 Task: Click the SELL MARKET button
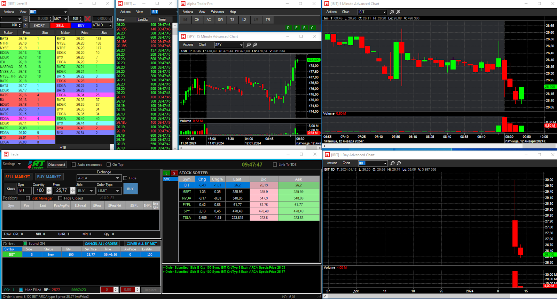pos(18,177)
